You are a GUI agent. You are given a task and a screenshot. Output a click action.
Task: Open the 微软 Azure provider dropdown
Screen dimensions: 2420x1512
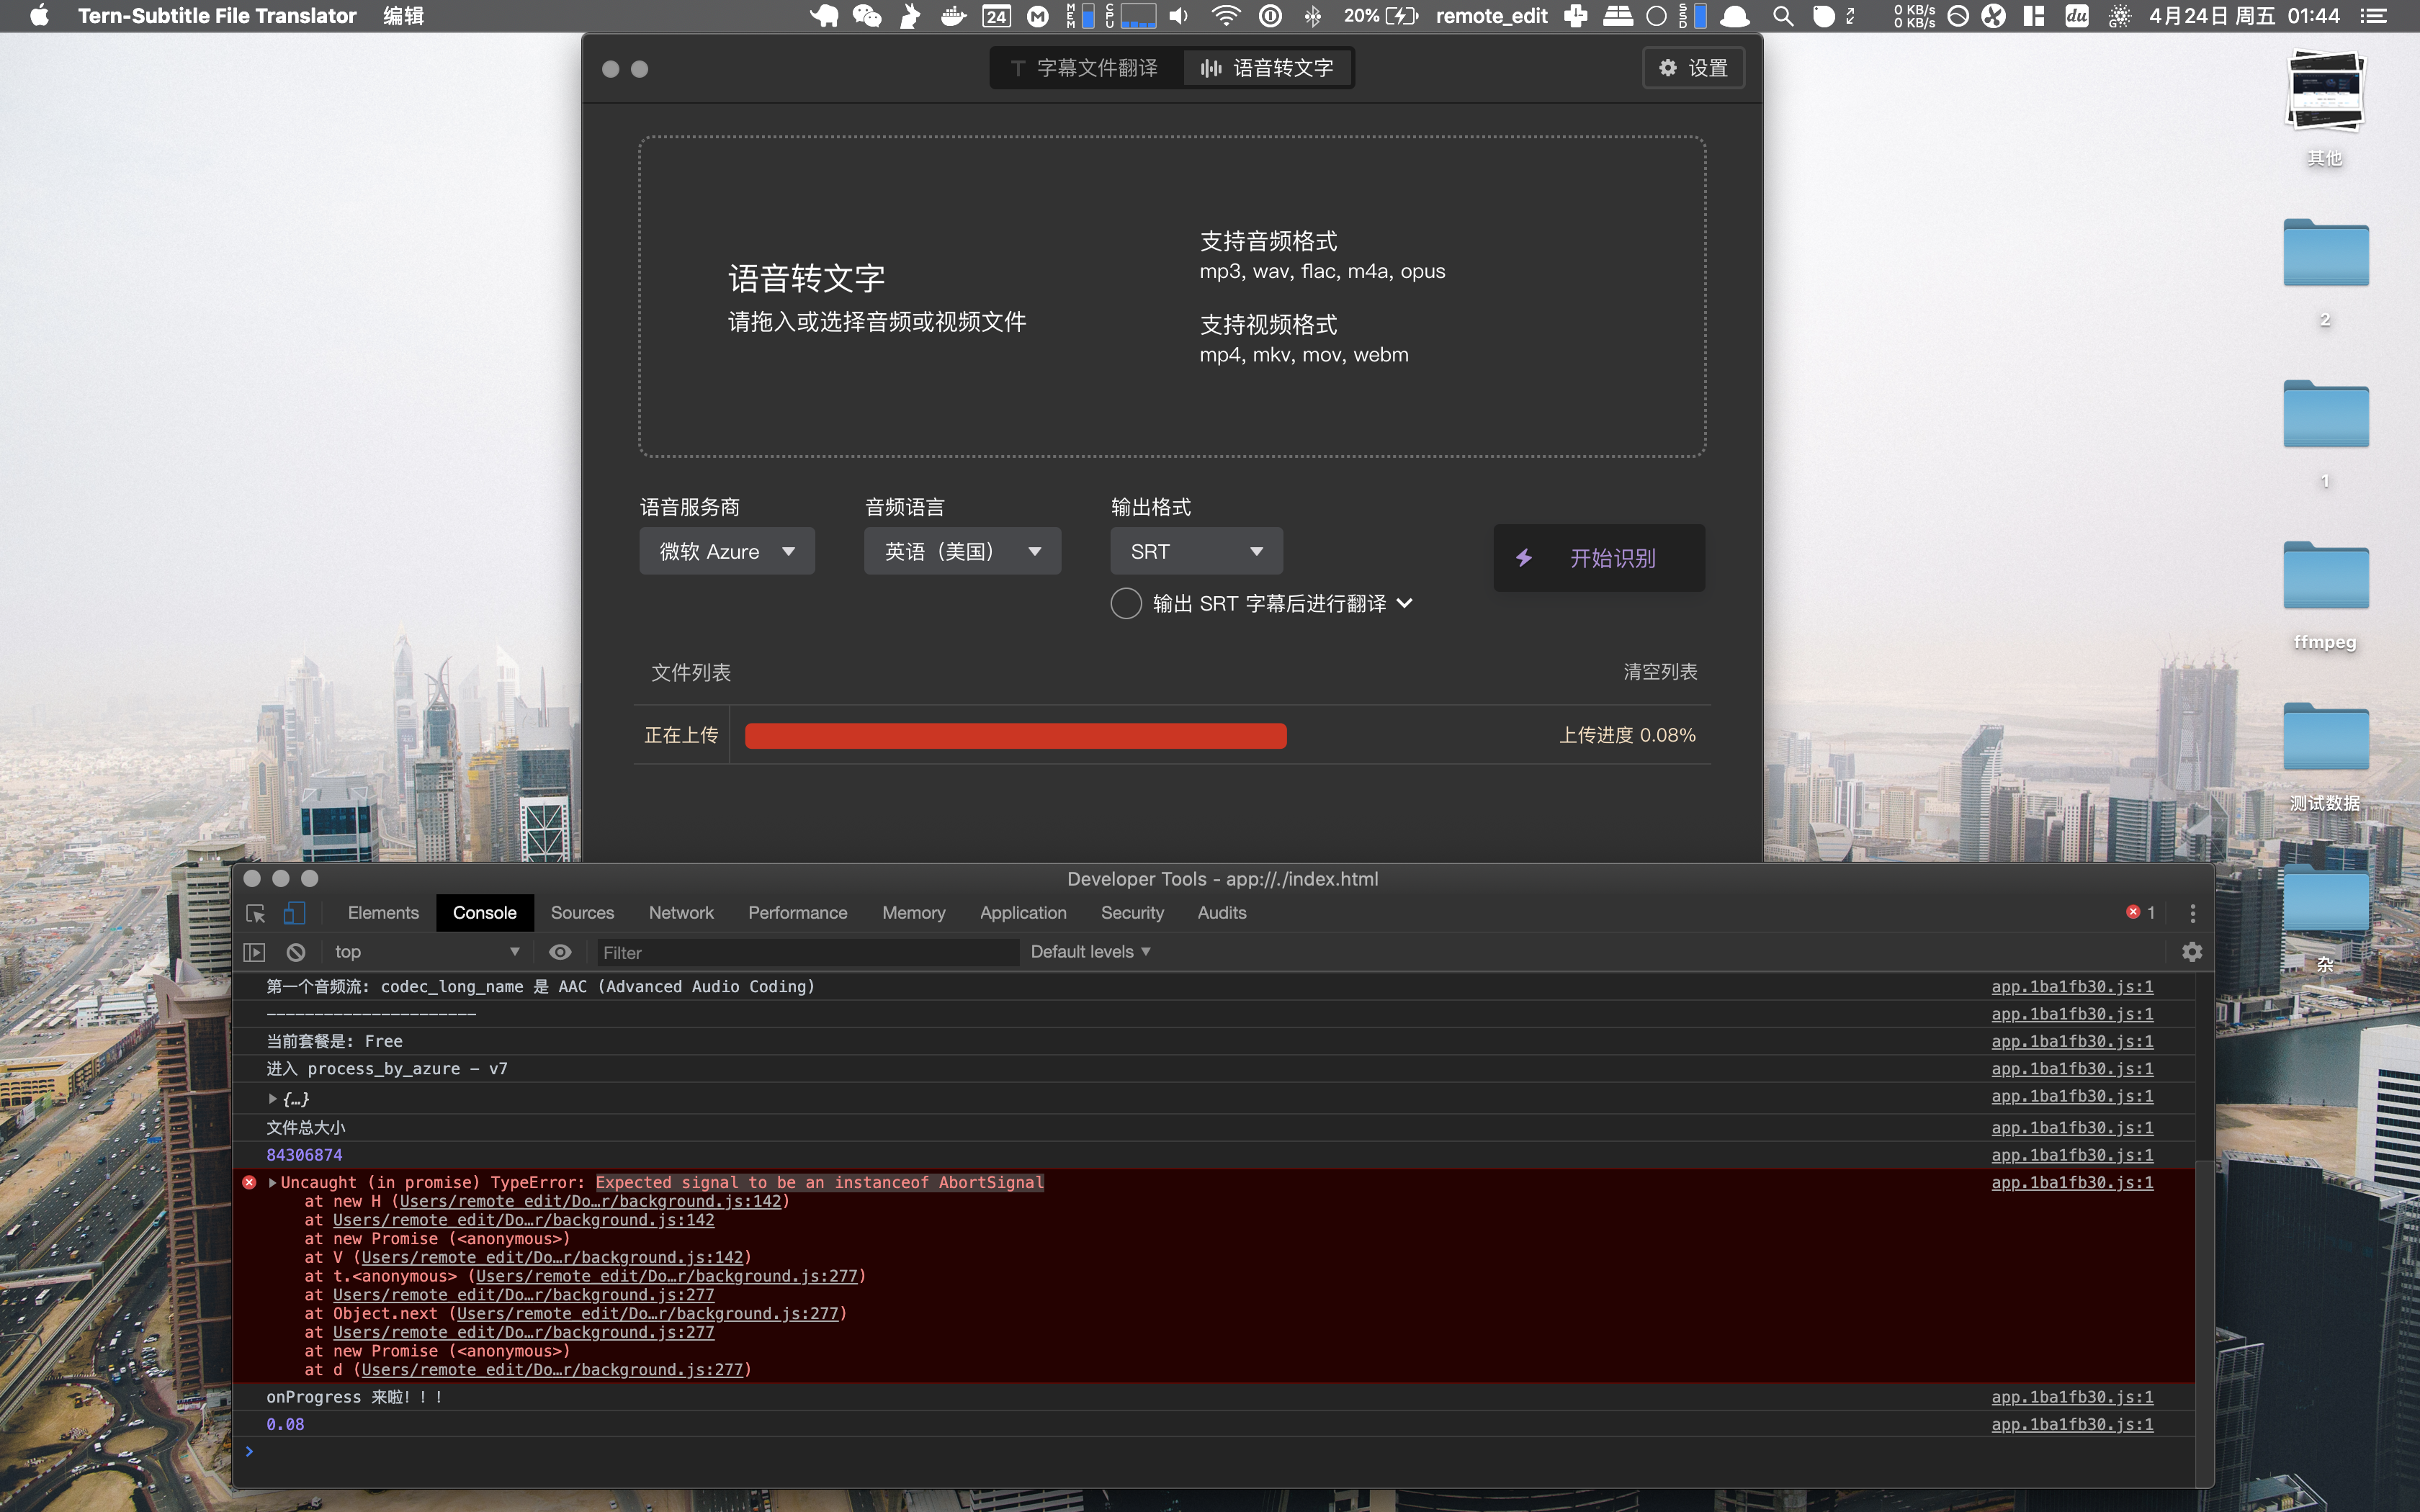pos(727,552)
